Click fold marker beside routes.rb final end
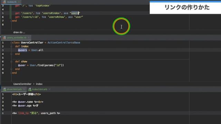221x124 pixels. pos(11,21)
